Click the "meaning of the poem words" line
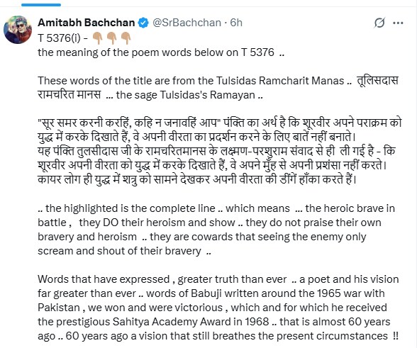 tap(161, 52)
